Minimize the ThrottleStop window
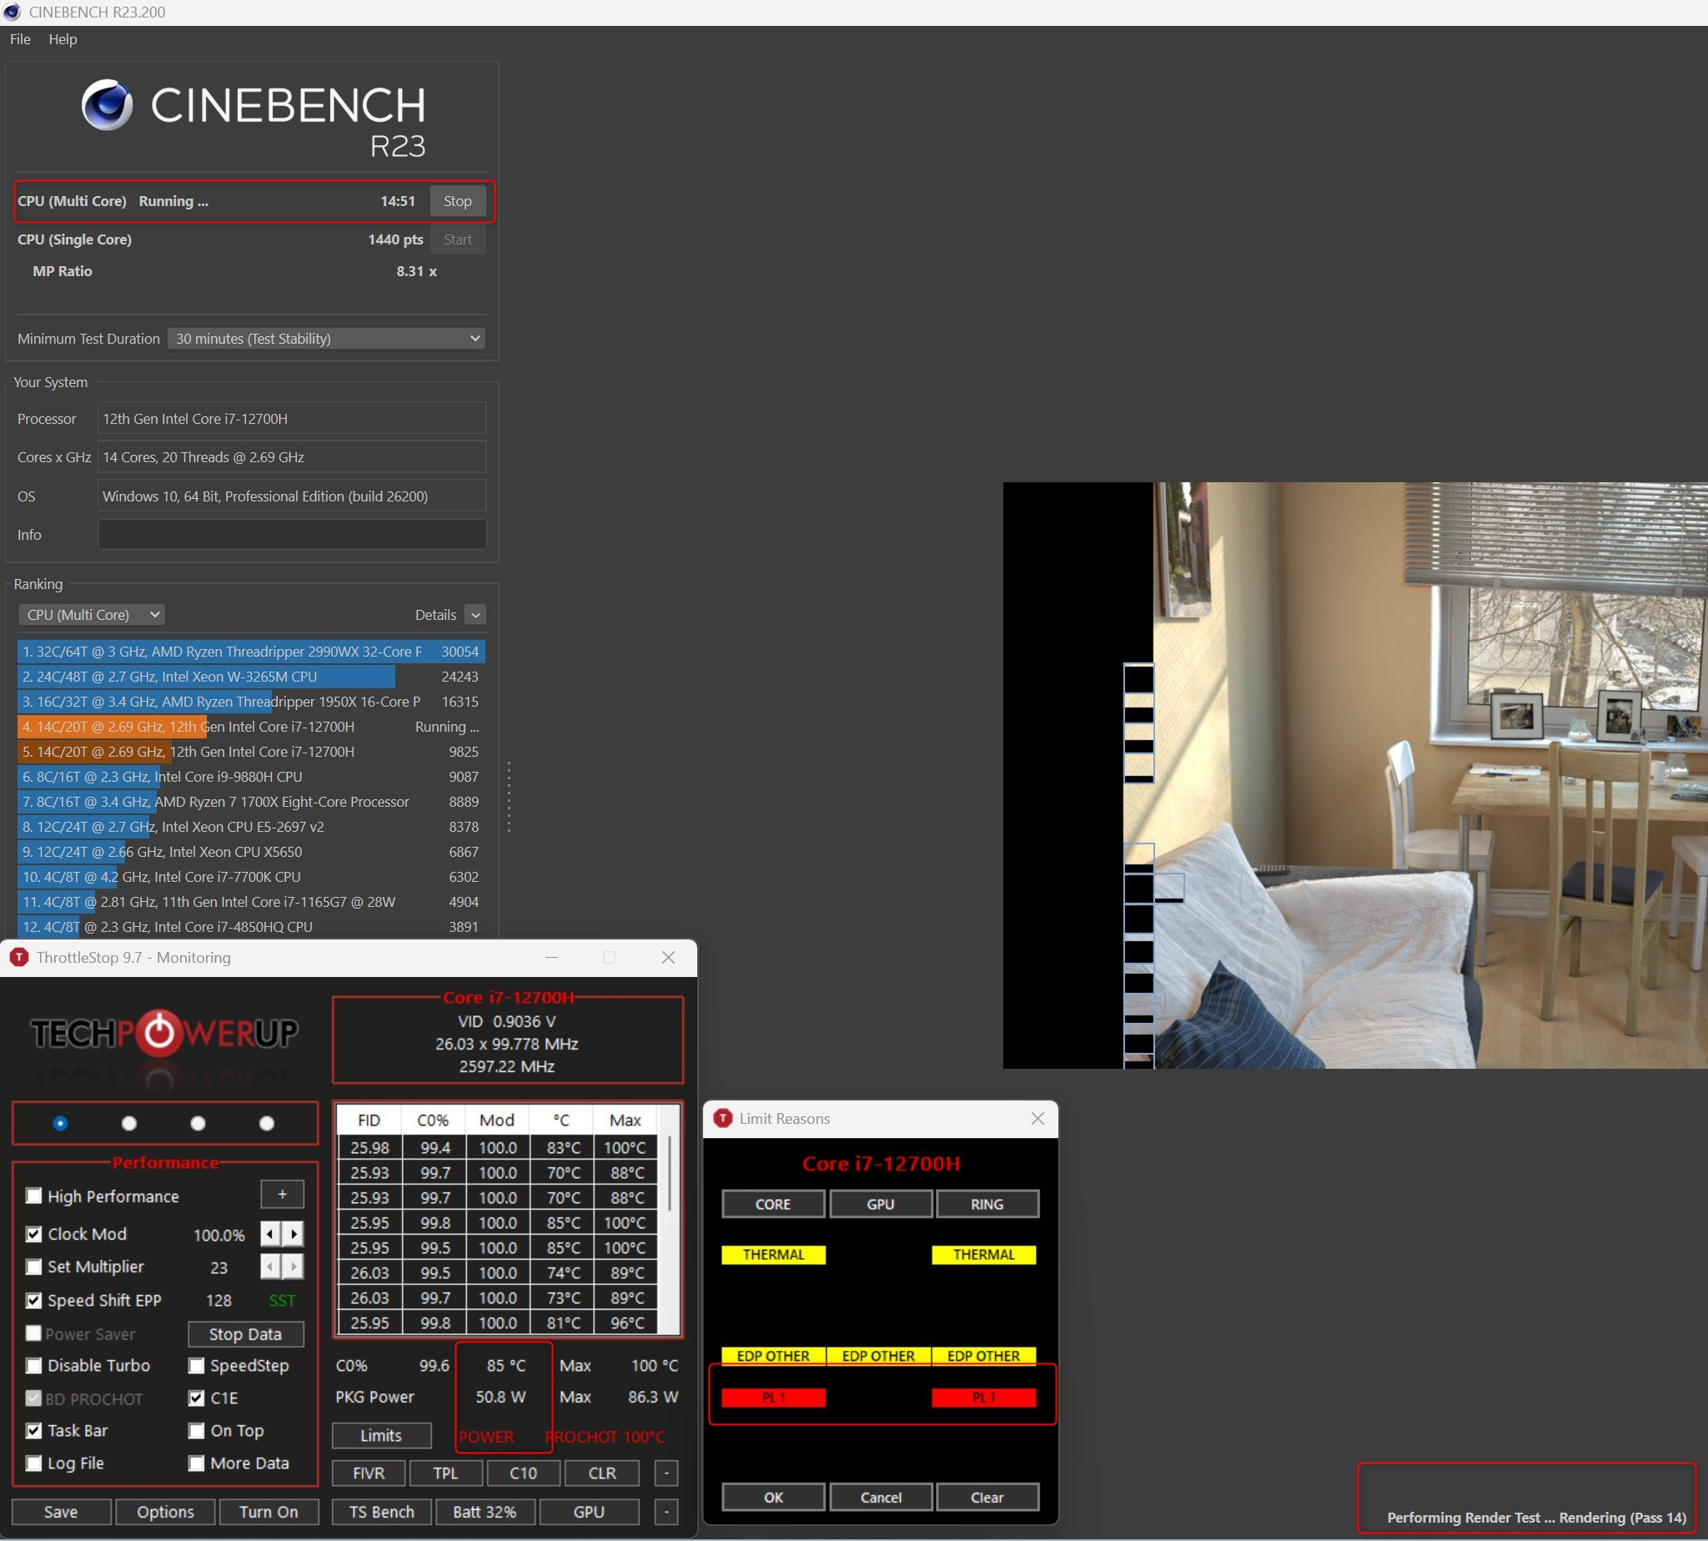Image resolution: width=1708 pixels, height=1541 pixels. pyautogui.click(x=552, y=958)
